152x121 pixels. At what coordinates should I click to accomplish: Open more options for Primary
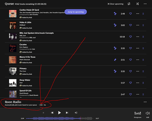point(138,71)
